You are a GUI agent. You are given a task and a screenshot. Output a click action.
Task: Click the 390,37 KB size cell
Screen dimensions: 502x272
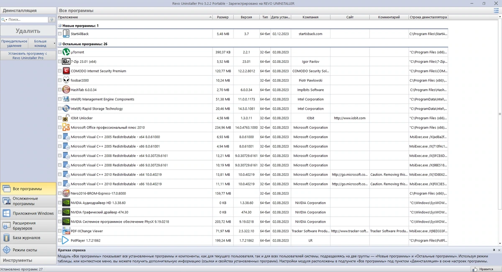[x=223, y=52]
